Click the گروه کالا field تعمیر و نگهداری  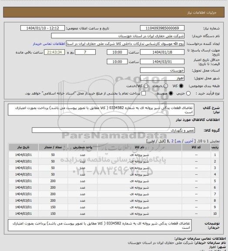[113, 130]
